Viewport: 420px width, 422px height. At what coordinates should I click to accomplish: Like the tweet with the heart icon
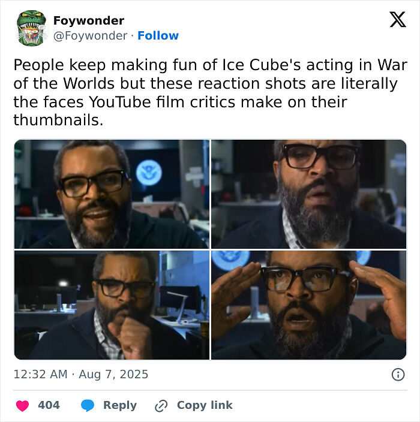pos(22,406)
